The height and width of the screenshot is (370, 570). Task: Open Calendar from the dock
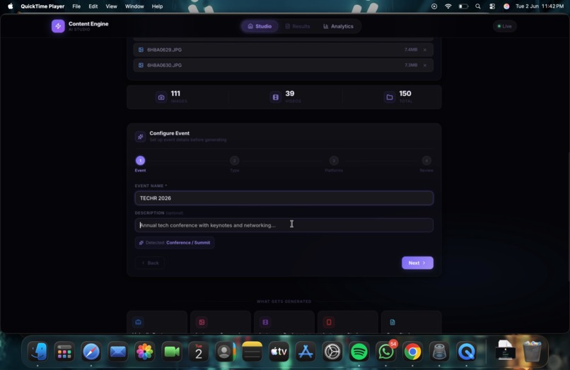point(198,352)
